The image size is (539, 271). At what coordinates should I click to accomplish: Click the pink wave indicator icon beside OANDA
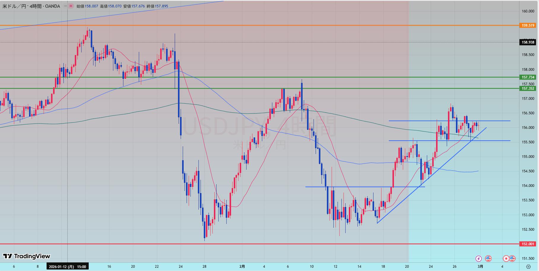[x=71, y=6]
